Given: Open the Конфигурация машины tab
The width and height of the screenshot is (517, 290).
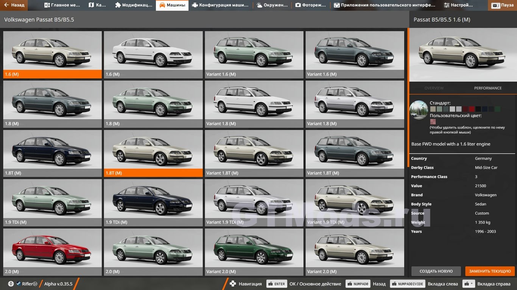Looking at the screenshot, I should (x=220, y=5).
